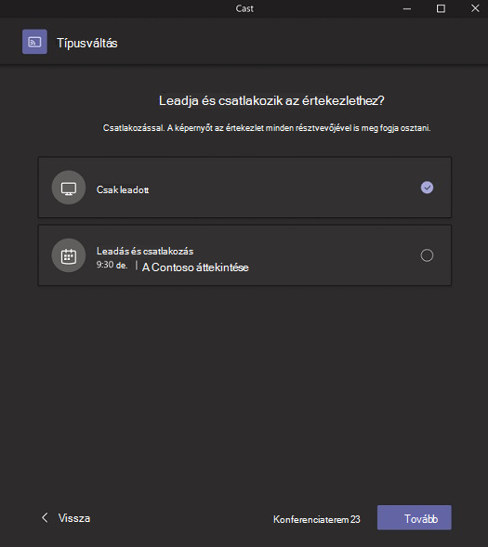Click the Típusváltás header title
This screenshot has height=547, width=488.
point(87,44)
